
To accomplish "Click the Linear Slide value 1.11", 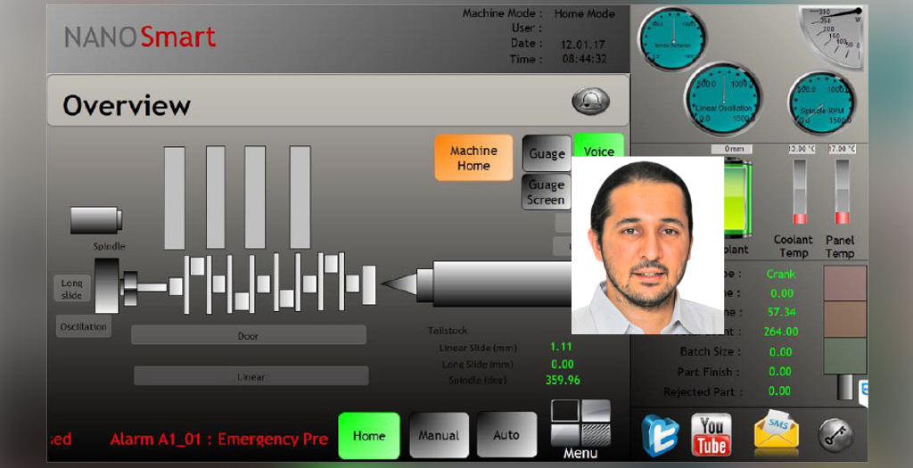I will point(561,347).
